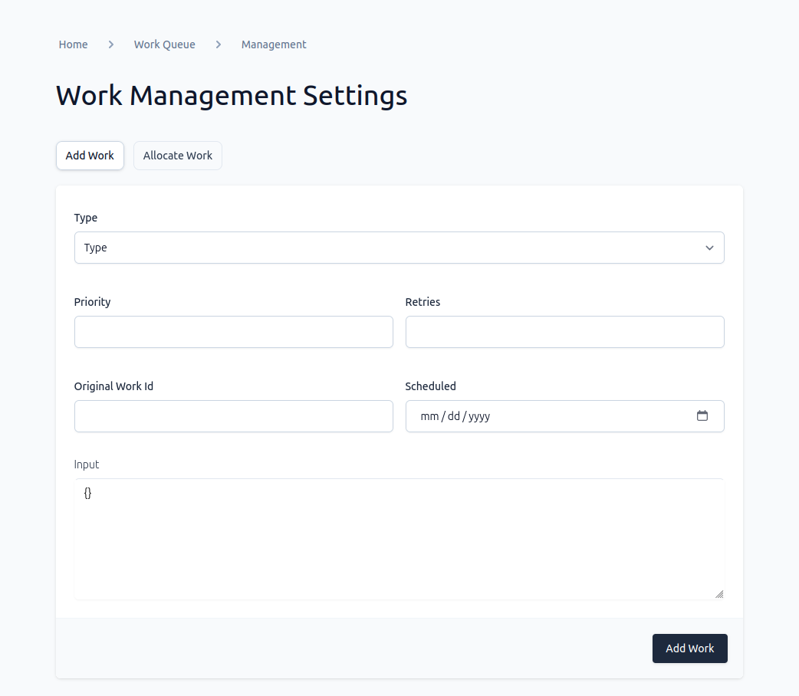The width and height of the screenshot is (799, 696).
Task: Switch to the Allocate Work tab
Action: [x=177, y=156]
